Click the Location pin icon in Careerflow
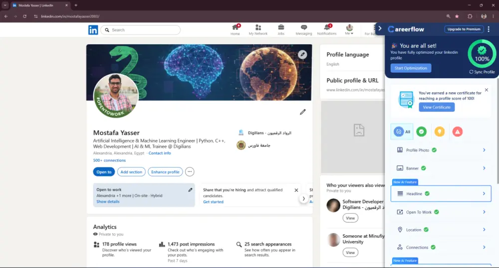499x268 pixels. [x=400, y=230]
